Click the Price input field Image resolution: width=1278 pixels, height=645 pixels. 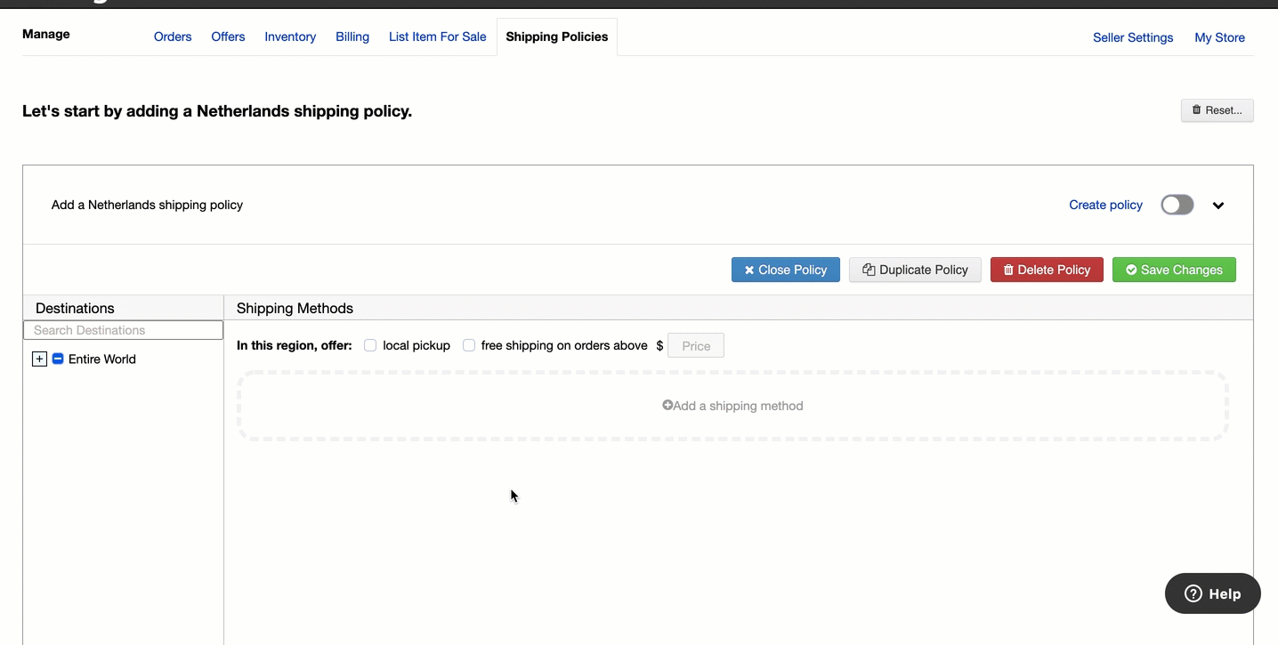[x=696, y=345]
